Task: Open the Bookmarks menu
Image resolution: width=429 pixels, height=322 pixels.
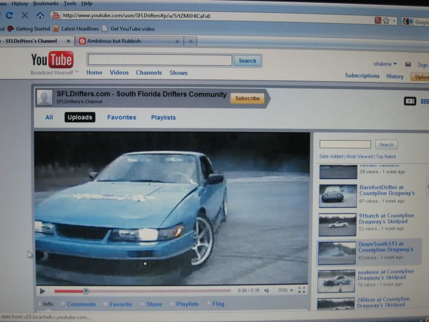Action: (46, 4)
